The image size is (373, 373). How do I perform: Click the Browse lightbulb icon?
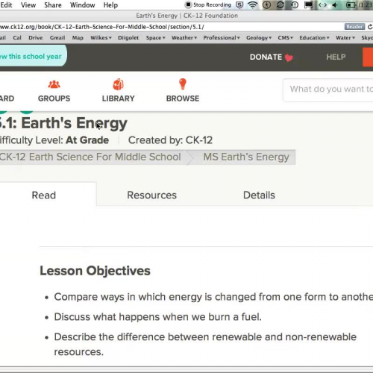click(x=183, y=84)
